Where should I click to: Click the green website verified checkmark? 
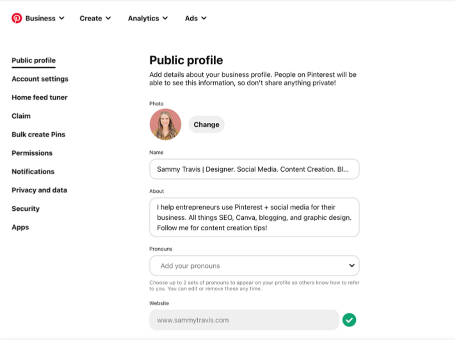349,320
